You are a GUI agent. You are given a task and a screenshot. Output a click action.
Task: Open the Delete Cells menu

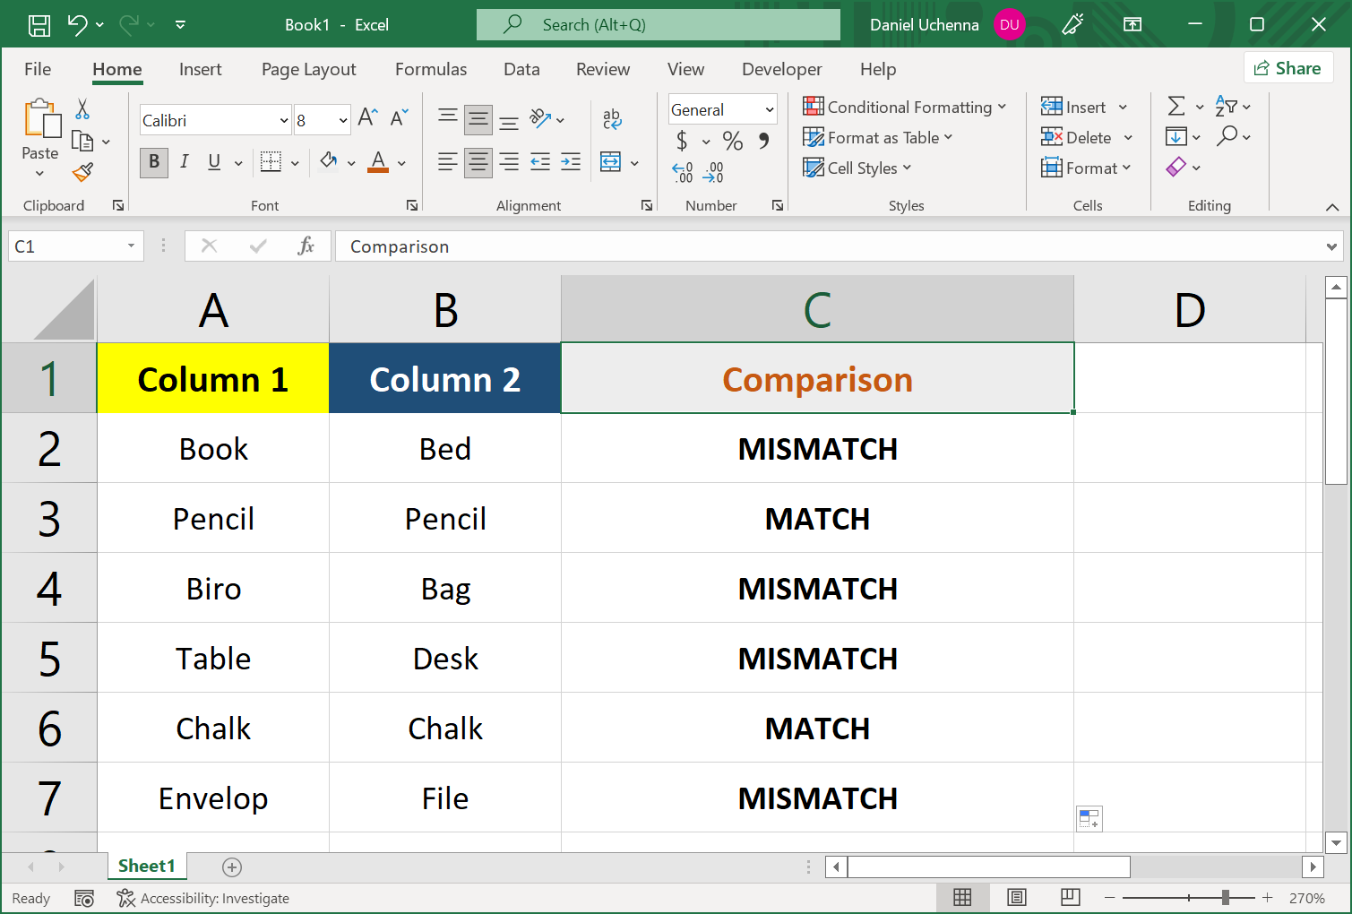click(1085, 137)
